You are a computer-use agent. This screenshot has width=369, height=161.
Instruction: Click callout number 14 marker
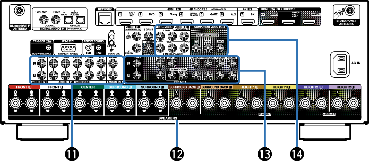297,154
